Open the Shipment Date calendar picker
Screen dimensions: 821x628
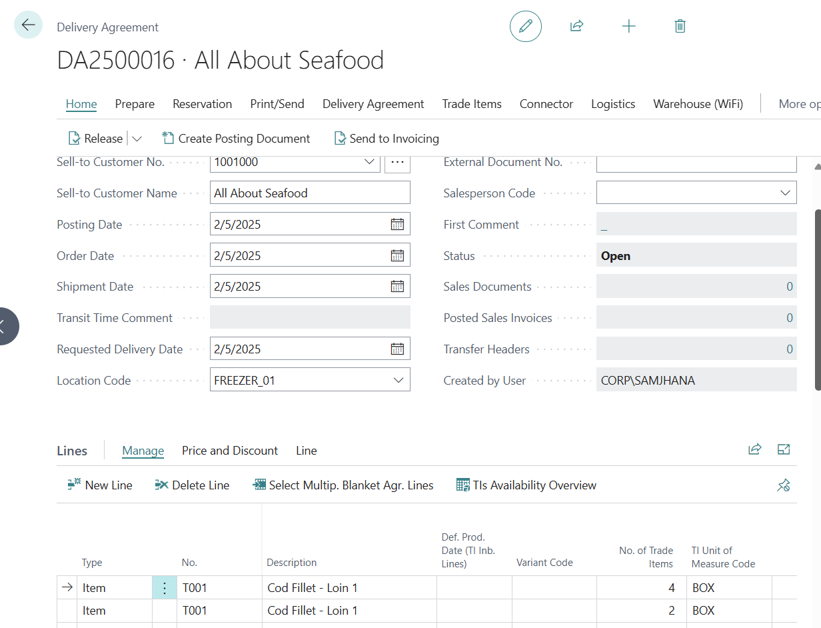pyautogui.click(x=397, y=287)
